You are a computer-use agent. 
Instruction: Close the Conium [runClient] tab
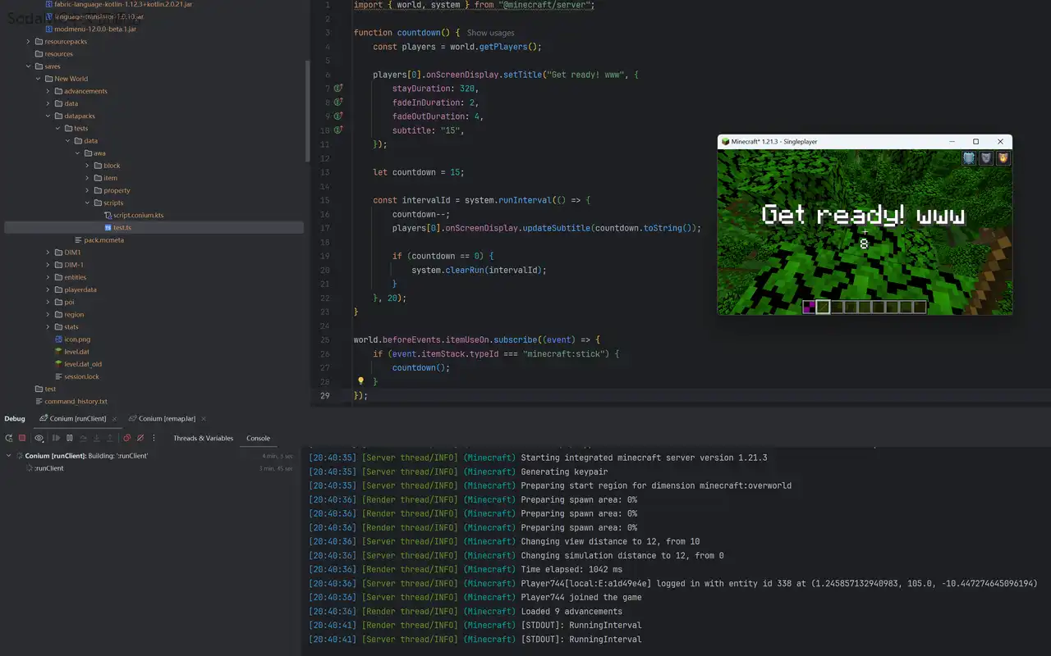(x=113, y=418)
